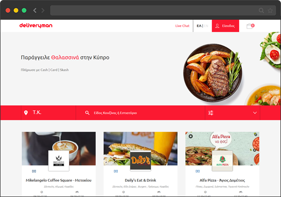Click delivery bike icon on Daily's card
This screenshot has height=197, width=281.
click(159, 192)
